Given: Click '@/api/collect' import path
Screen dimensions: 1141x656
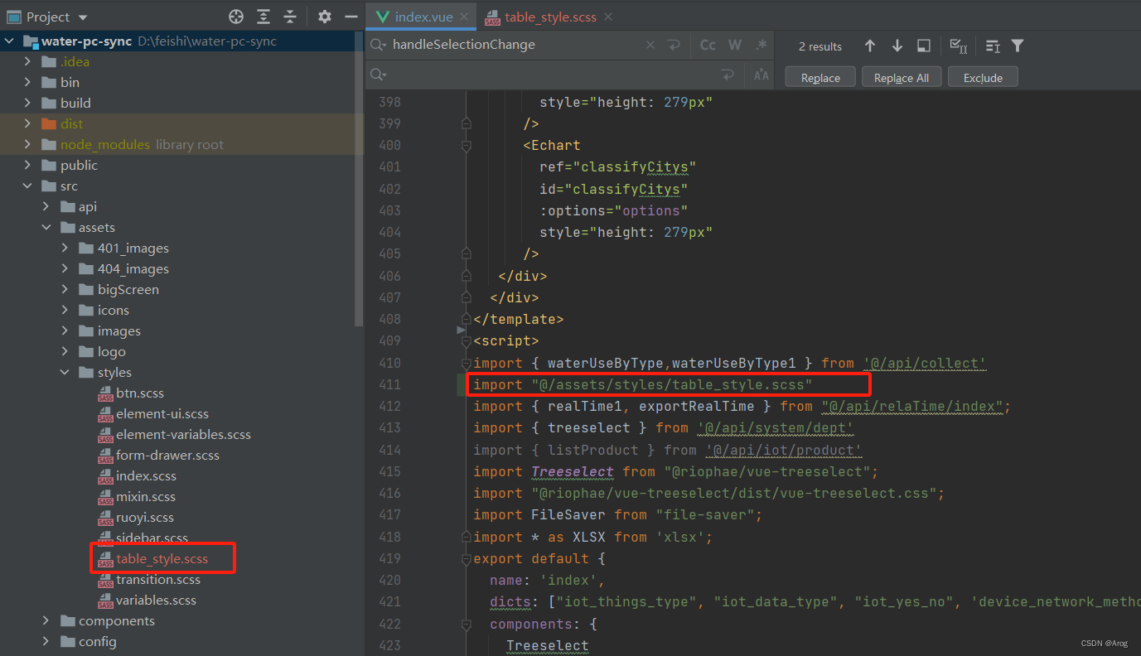Looking at the screenshot, I should click(x=924, y=363).
